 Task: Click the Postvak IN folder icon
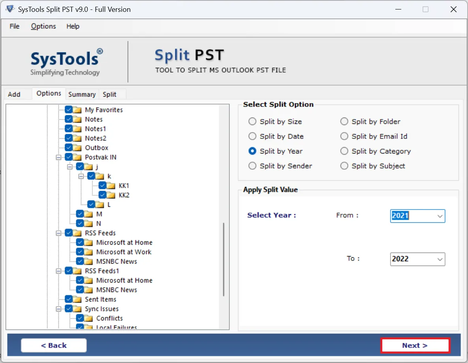tap(77, 157)
